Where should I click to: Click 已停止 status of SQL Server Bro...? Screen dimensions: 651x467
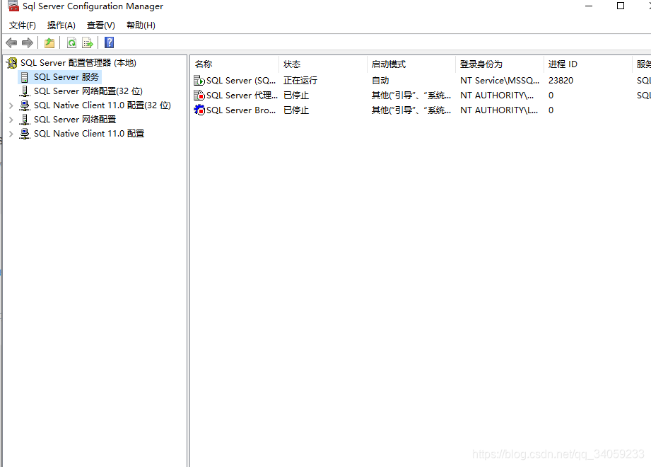(296, 110)
